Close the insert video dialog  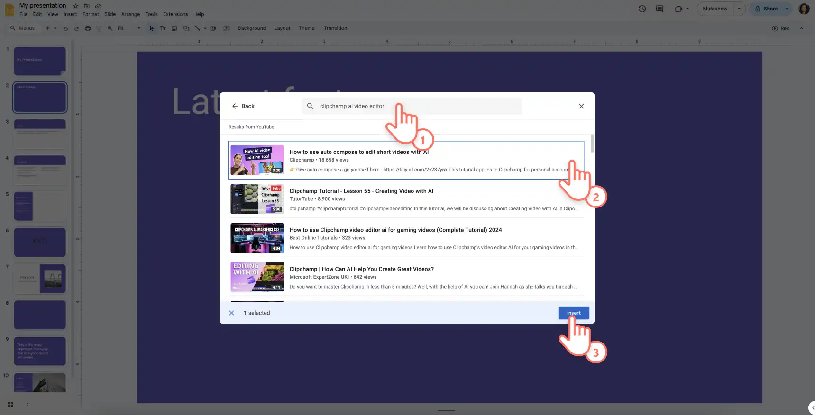(x=581, y=106)
